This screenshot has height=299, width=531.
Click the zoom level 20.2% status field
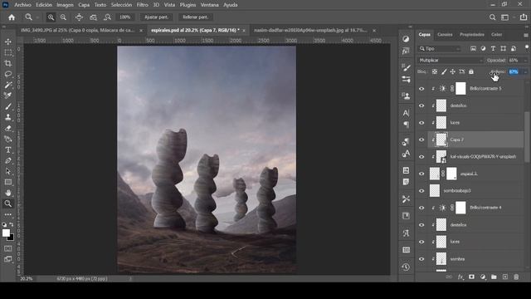coord(27,279)
